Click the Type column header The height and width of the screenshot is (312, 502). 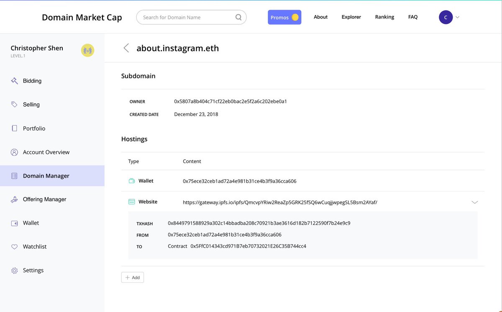click(x=133, y=161)
